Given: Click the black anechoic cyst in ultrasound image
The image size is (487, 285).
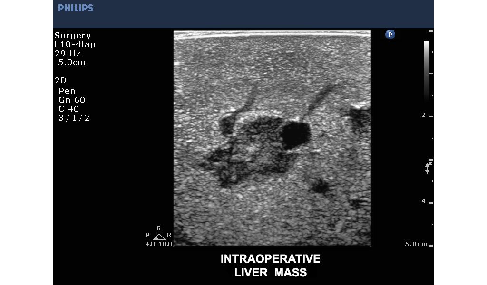Looking at the screenshot, I should pyautogui.click(x=295, y=135).
